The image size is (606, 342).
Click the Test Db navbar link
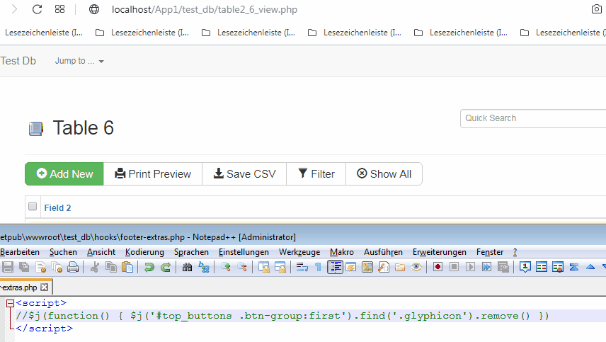click(18, 61)
